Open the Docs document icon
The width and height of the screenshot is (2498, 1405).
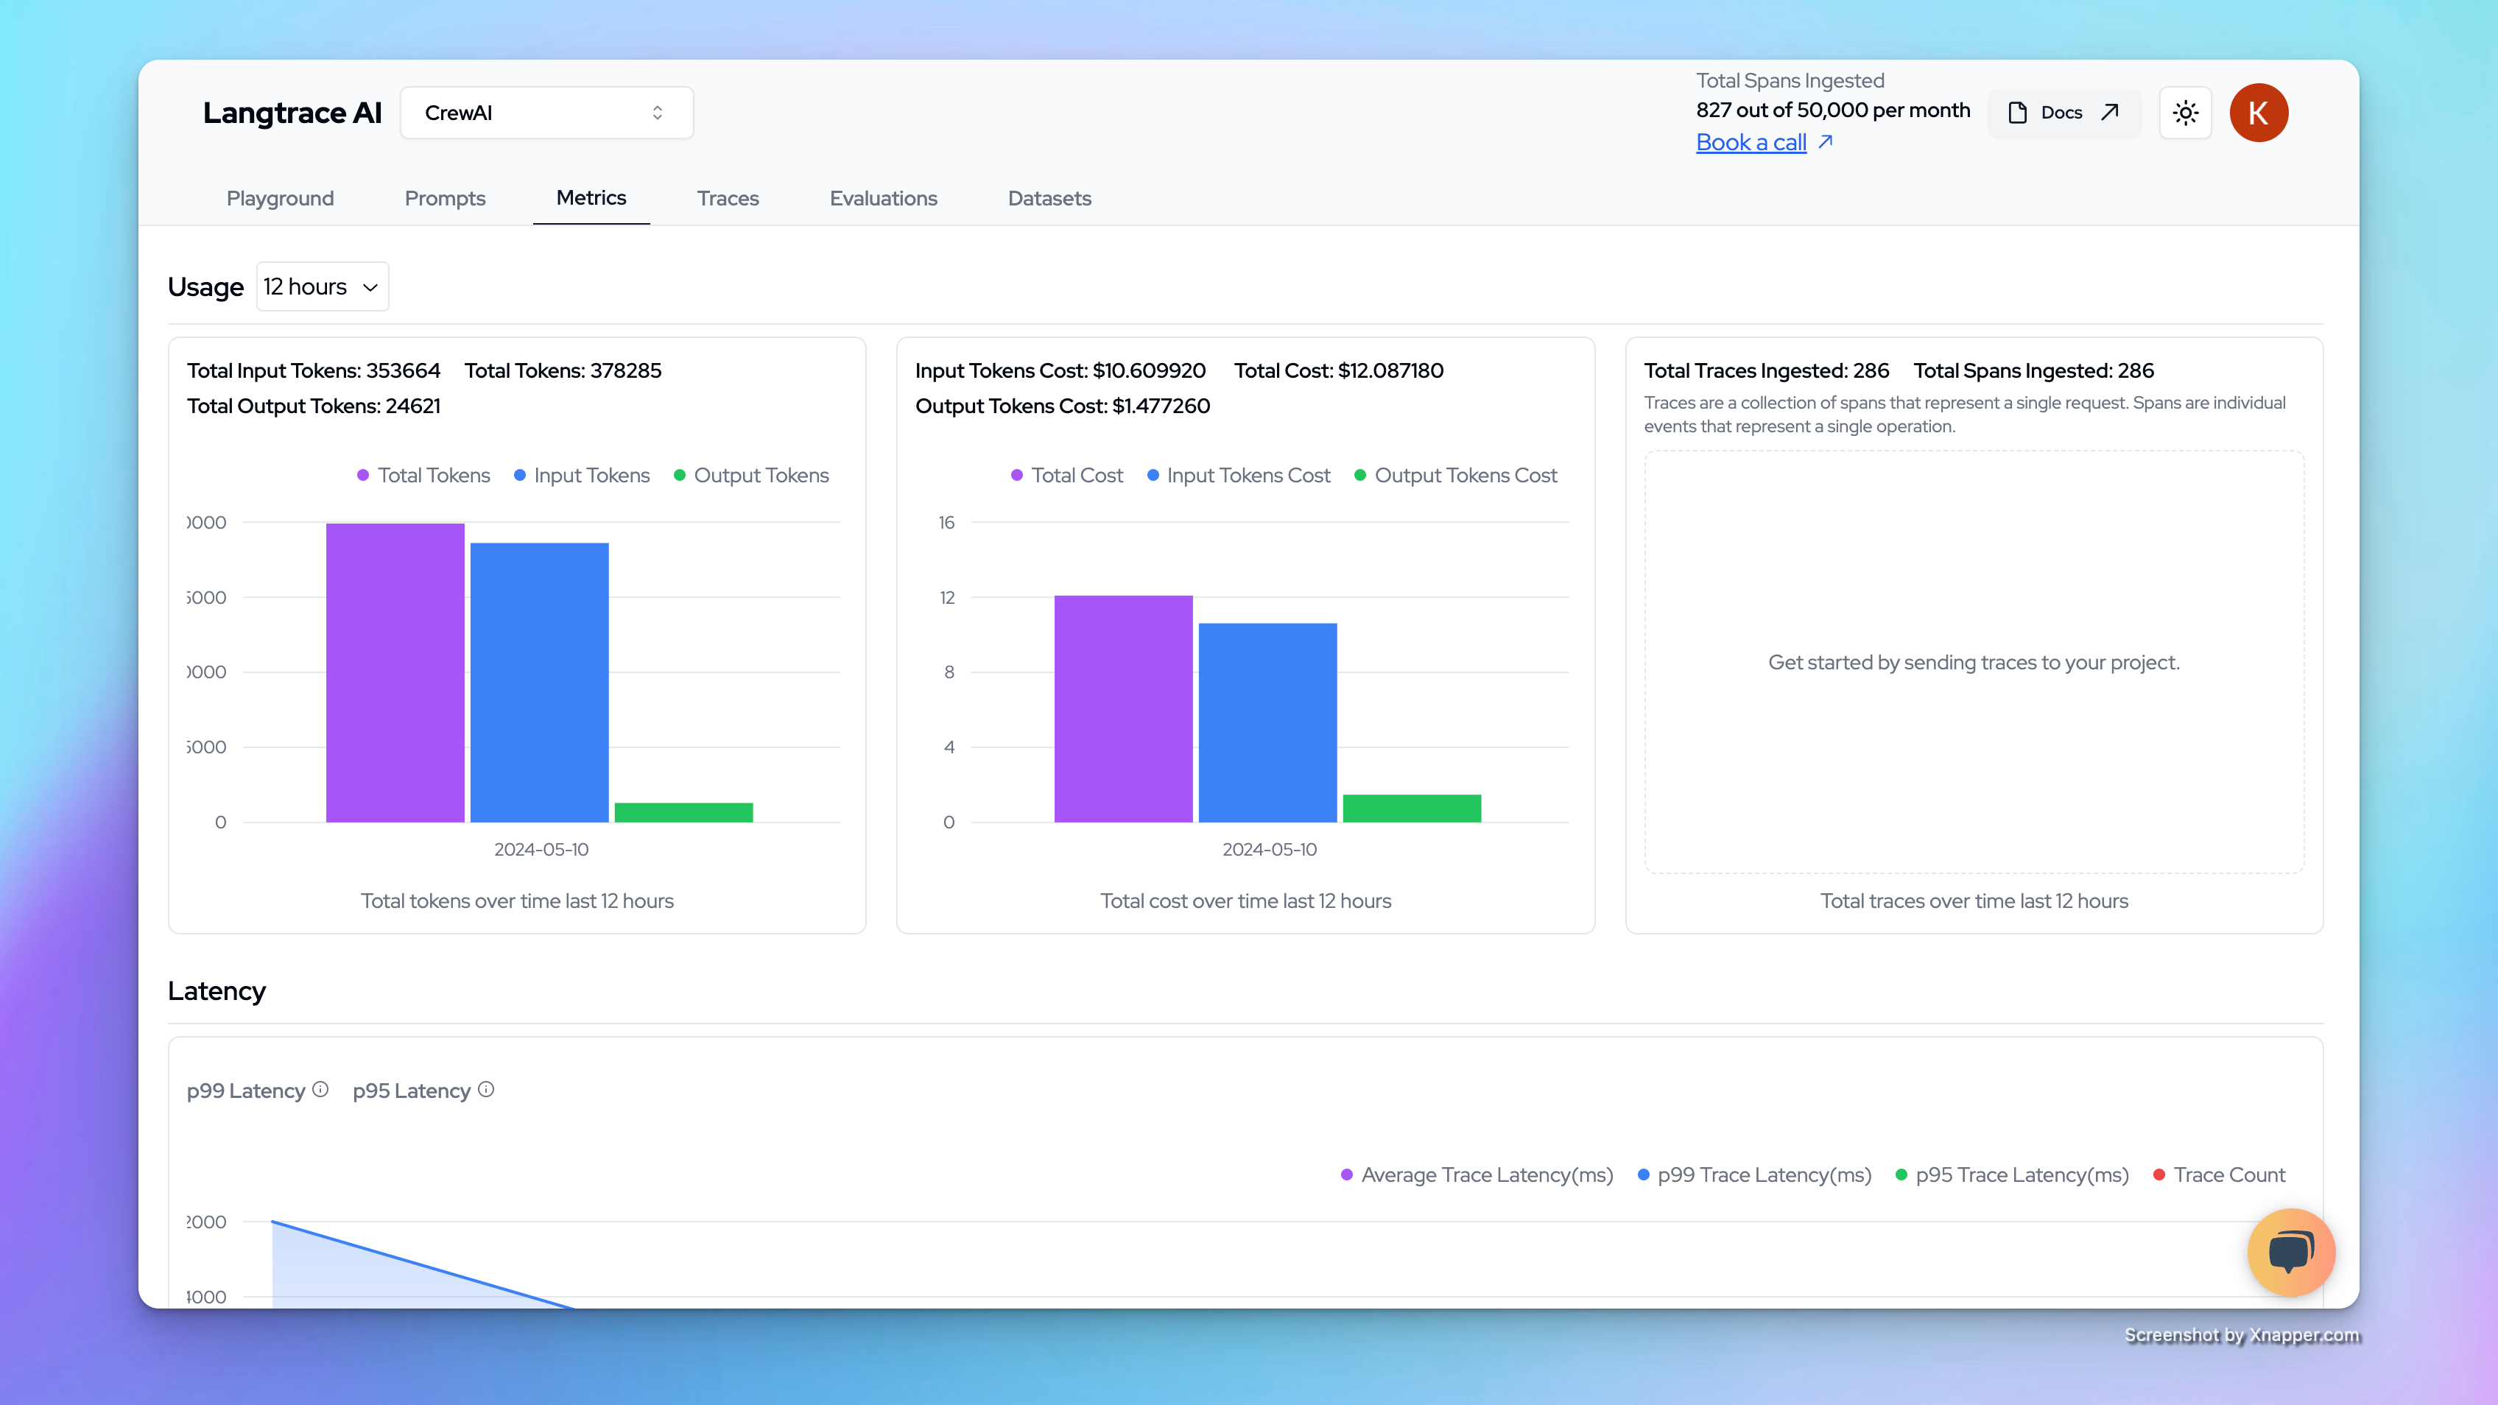[x=2018, y=113]
